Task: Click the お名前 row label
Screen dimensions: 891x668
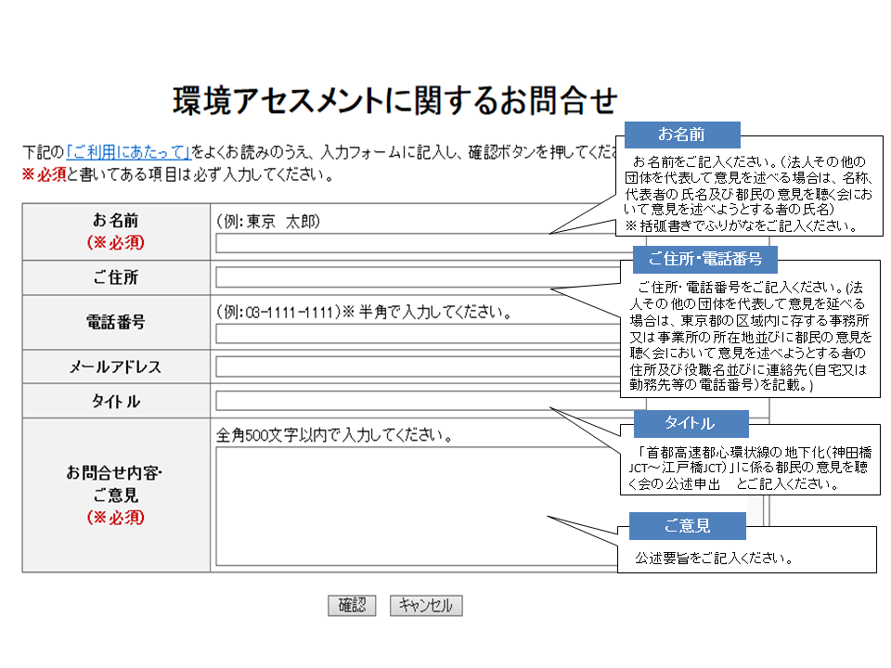Action: [x=116, y=221]
